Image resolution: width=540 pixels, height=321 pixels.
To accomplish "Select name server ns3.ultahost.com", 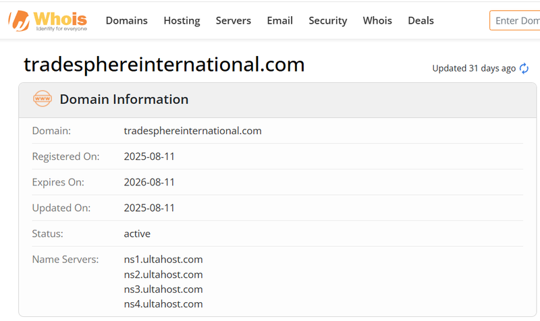I will [x=163, y=289].
